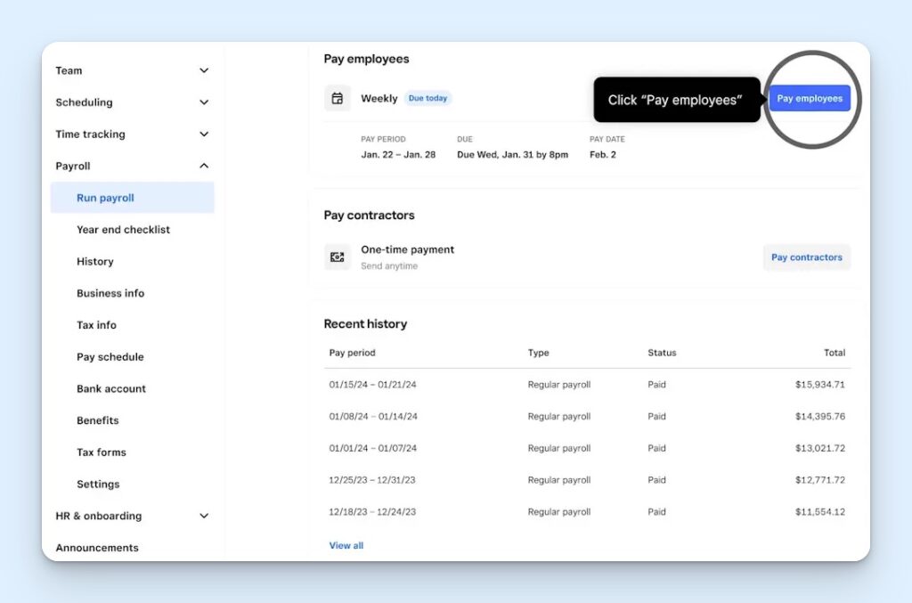Go to Business info
This screenshot has width=912, height=603.
click(x=110, y=293)
